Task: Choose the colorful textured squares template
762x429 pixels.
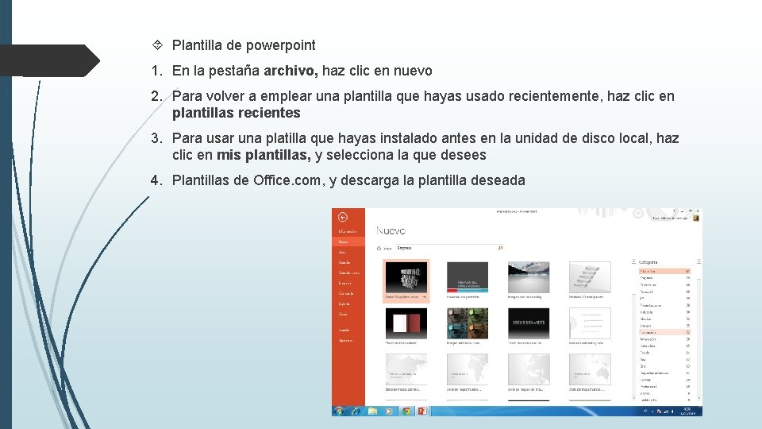Action: click(x=468, y=323)
